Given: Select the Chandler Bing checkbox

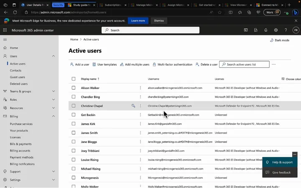Looking at the screenshot, I should pyautogui.click(x=74, y=97).
